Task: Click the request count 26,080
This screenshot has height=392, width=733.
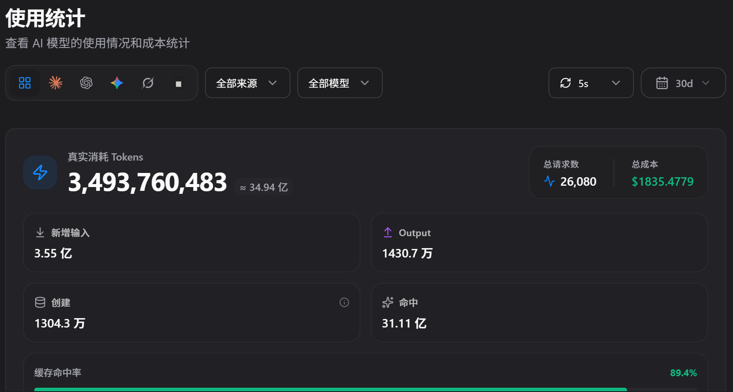Action: tap(578, 182)
